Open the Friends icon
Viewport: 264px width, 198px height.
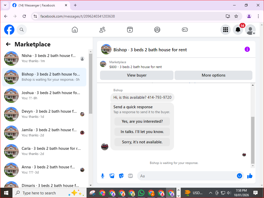(x=102, y=30)
